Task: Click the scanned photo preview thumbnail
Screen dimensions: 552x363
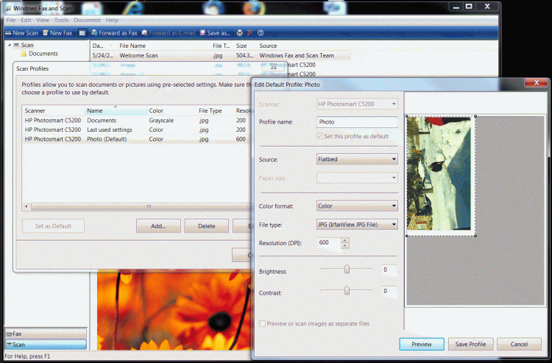Action: pos(439,174)
